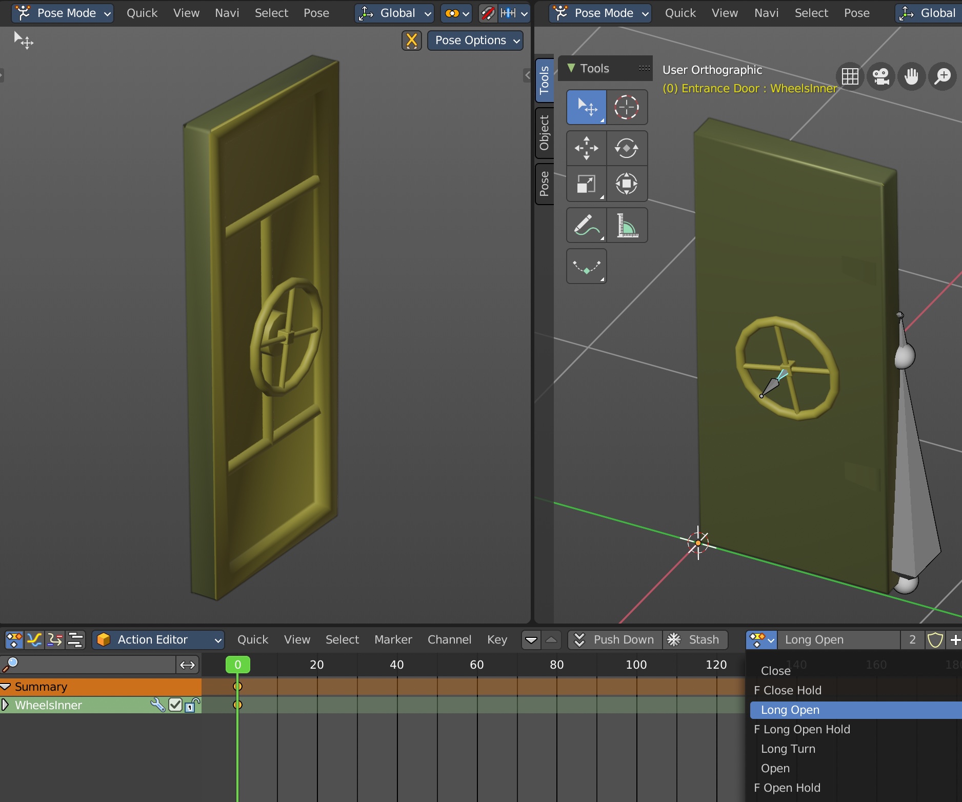The width and height of the screenshot is (962, 802).
Task: Select the Measure ruler tool
Action: click(x=627, y=225)
